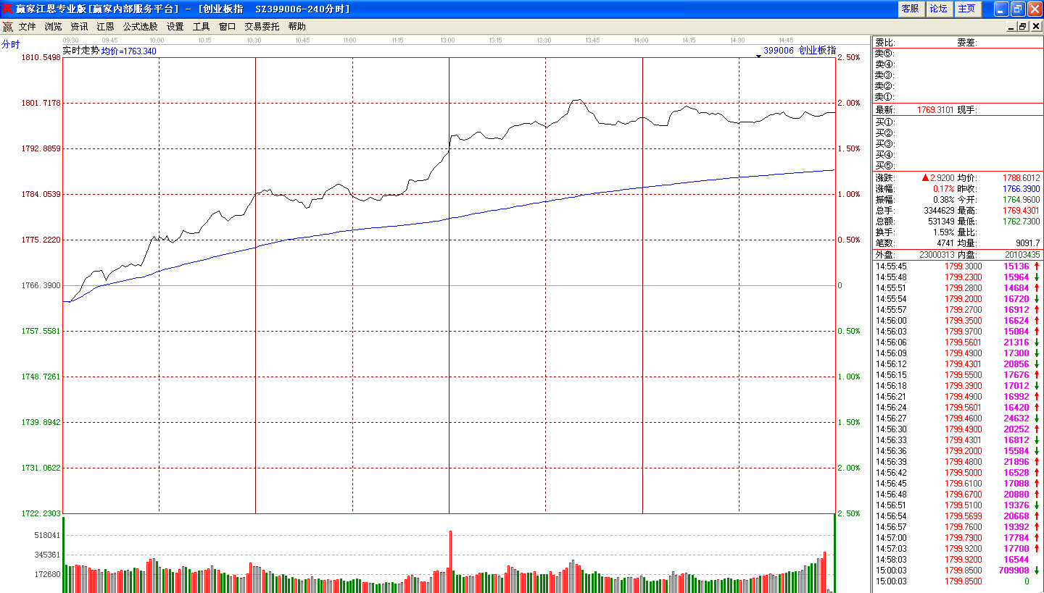The height and width of the screenshot is (593, 1044).
Task: Click the 13:00 time axis marker
Action: pos(447,41)
